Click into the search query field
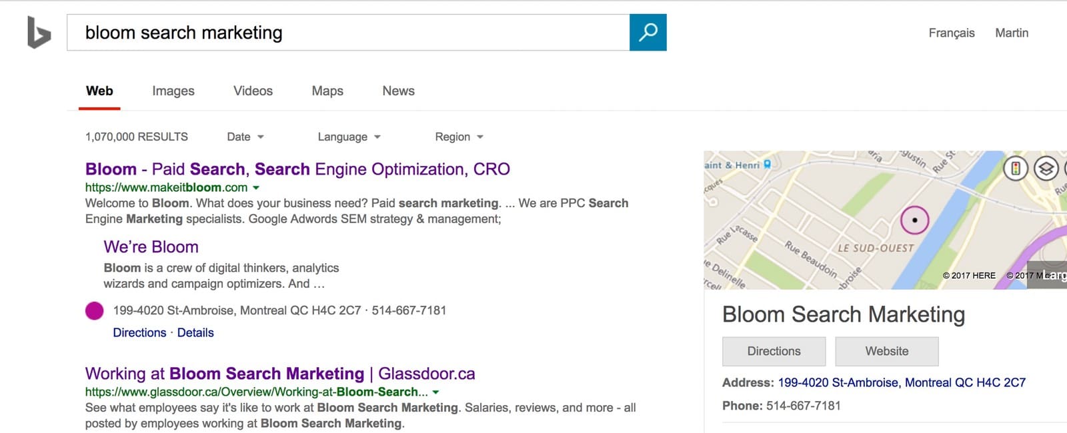Screen dimensions: 1067x433 [x=348, y=33]
